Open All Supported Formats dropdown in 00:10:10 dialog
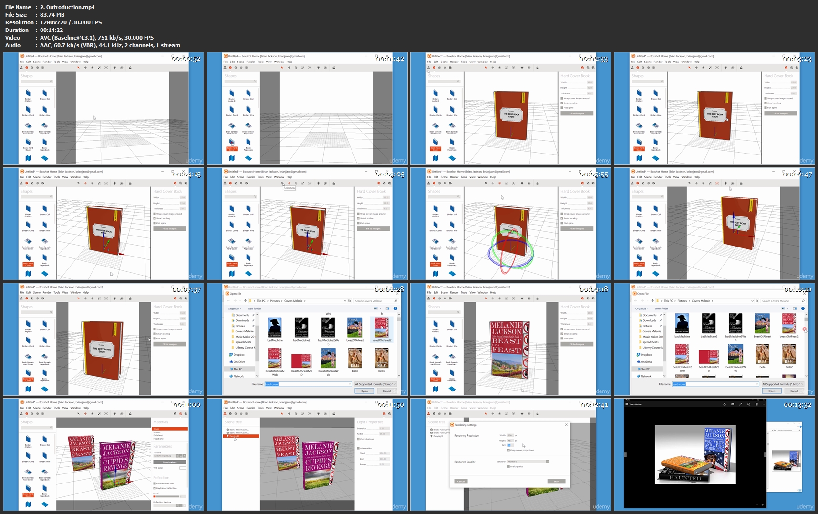Viewport: 818px width, 514px height. pos(783,384)
